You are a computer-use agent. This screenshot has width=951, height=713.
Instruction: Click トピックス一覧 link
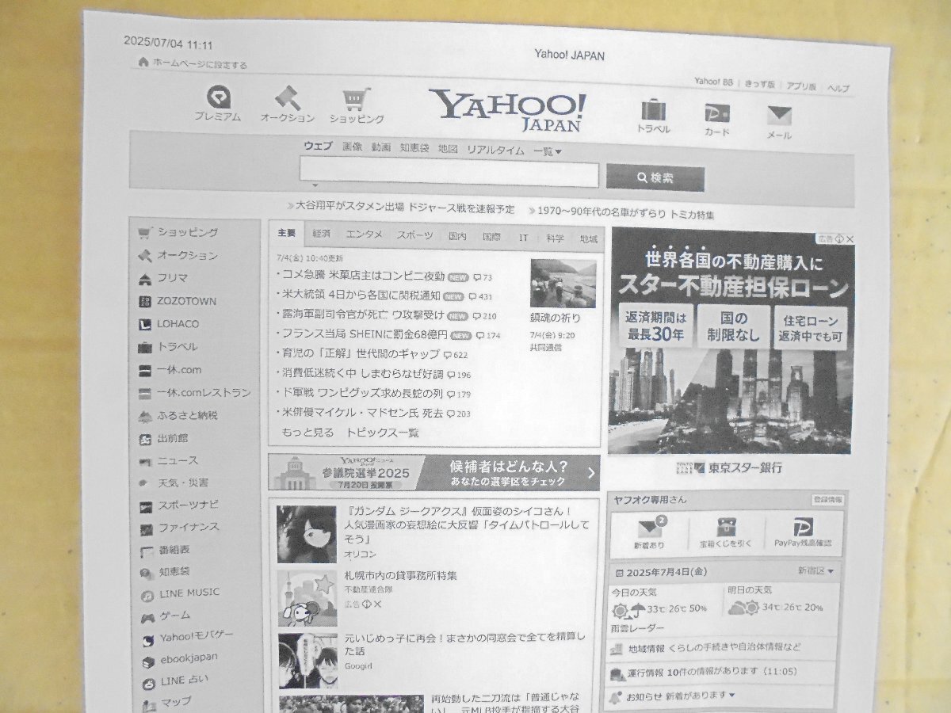click(382, 433)
